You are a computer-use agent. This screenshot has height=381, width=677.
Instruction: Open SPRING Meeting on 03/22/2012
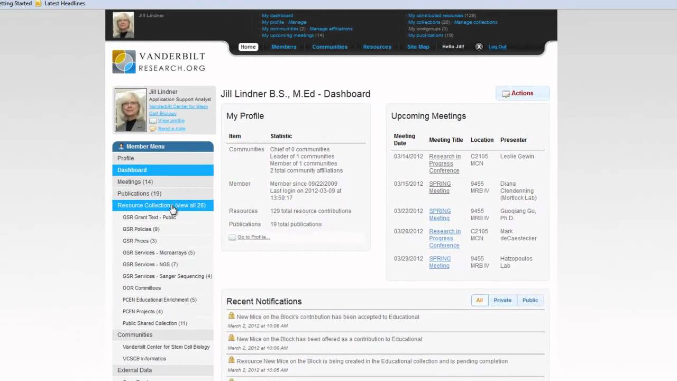pos(440,214)
